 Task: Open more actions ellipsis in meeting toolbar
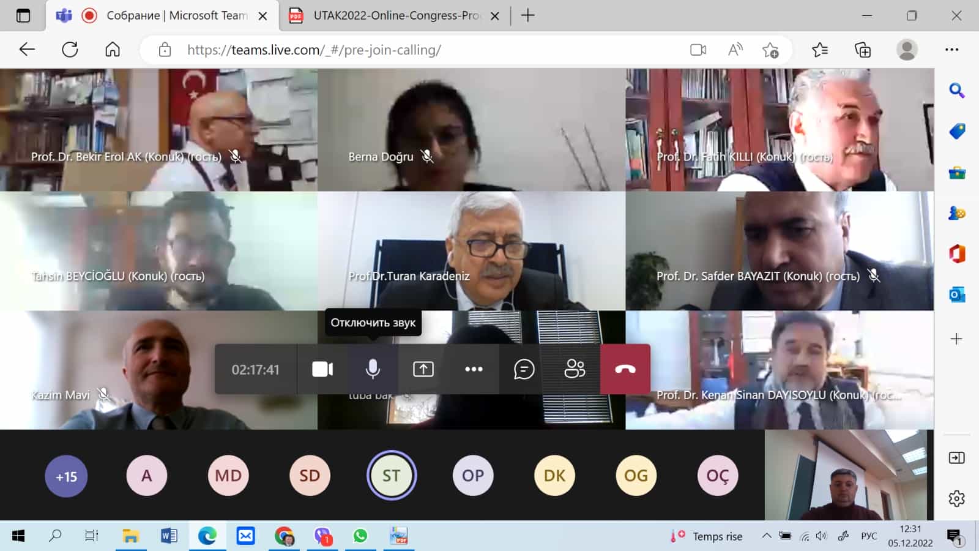(x=474, y=369)
